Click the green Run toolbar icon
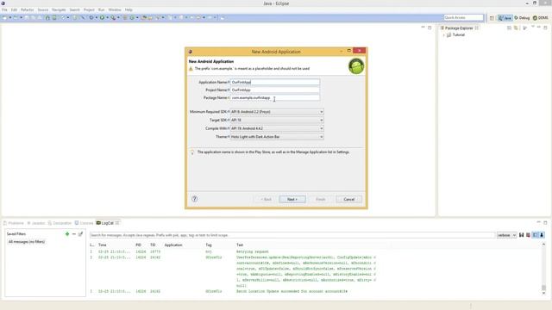Screen dimensions: 552x310 [x=102, y=17]
